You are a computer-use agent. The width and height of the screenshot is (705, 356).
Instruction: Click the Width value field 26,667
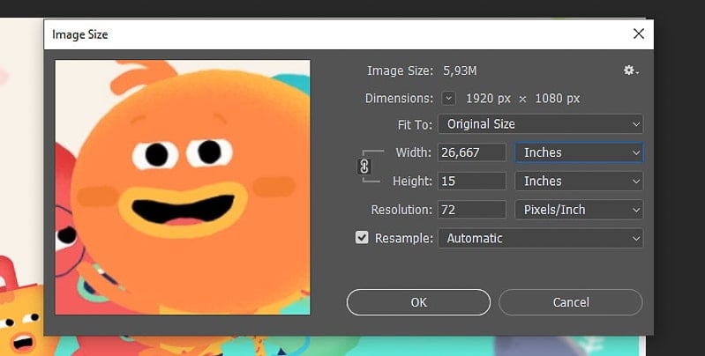[472, 152]
